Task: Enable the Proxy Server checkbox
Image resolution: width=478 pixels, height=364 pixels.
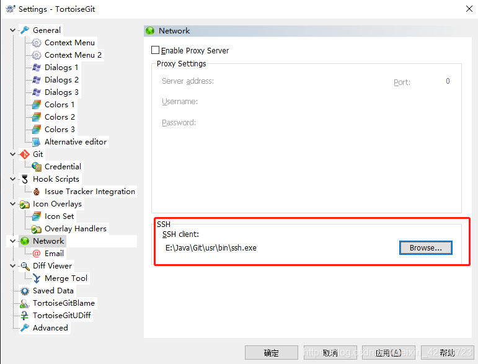Action: click(x=155, y=50)
